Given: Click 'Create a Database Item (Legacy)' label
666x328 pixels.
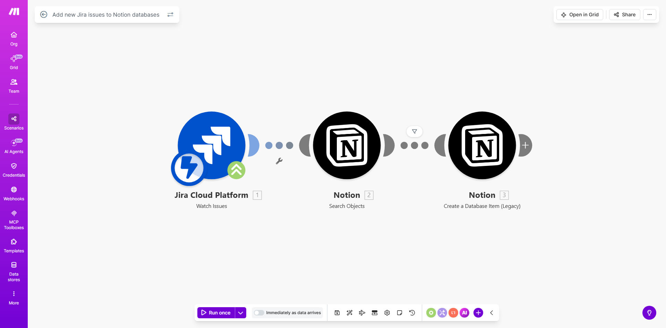Looking at the screenshot, I should pyautogui.click(x=482, y=206).
